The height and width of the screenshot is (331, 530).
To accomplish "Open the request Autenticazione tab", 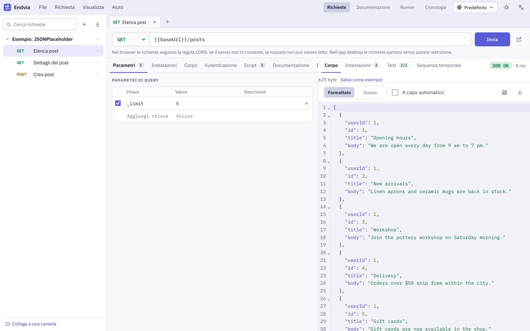I will (x=220, y=65).
